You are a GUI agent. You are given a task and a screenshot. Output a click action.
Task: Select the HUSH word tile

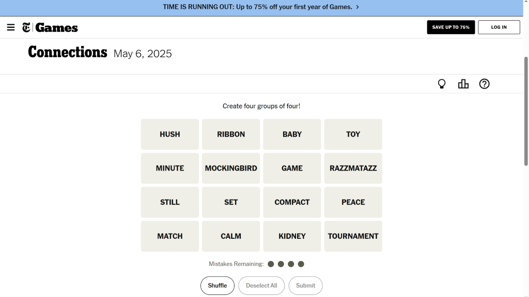[170, 135]
